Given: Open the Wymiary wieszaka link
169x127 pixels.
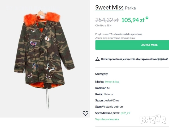Looking at the screenshot, I should pyautogui.click(x=107, y=119).
